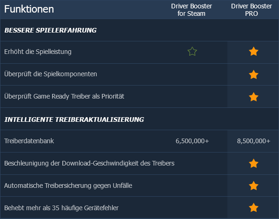Click the orange PRO star for Erhöht die Spielleistung
This screenshot has height=219, width=279.
(253, 52)
